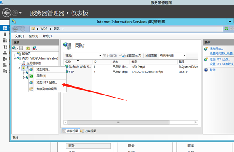The width and height of the screenshot is (234, 152).
Task: Select 起始页 in the connections tree
Action: point(26,54)
